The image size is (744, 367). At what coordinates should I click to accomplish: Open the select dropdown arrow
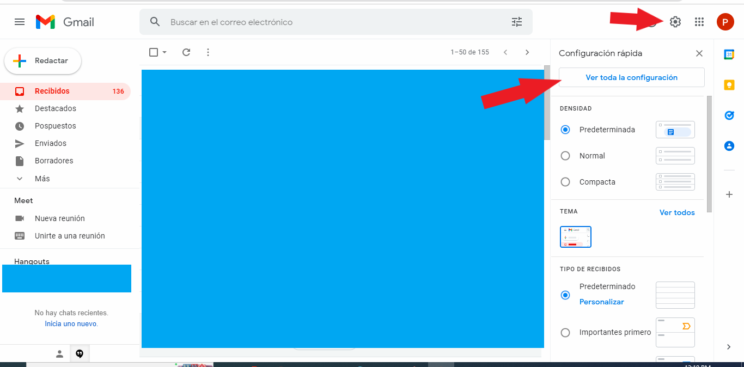tap(164, 52)
